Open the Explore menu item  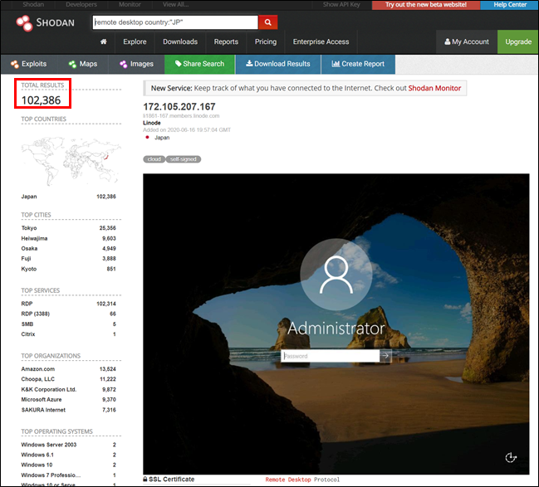pos(135,41)
